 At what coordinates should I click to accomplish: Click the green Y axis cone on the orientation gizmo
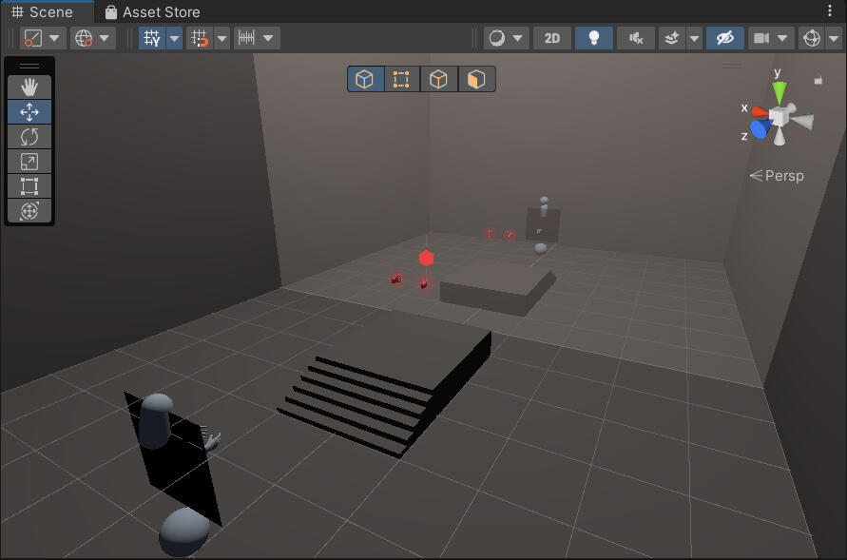click(x=779, y=91)
